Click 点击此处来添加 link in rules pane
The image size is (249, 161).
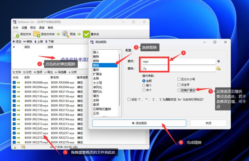coord(74,60)
